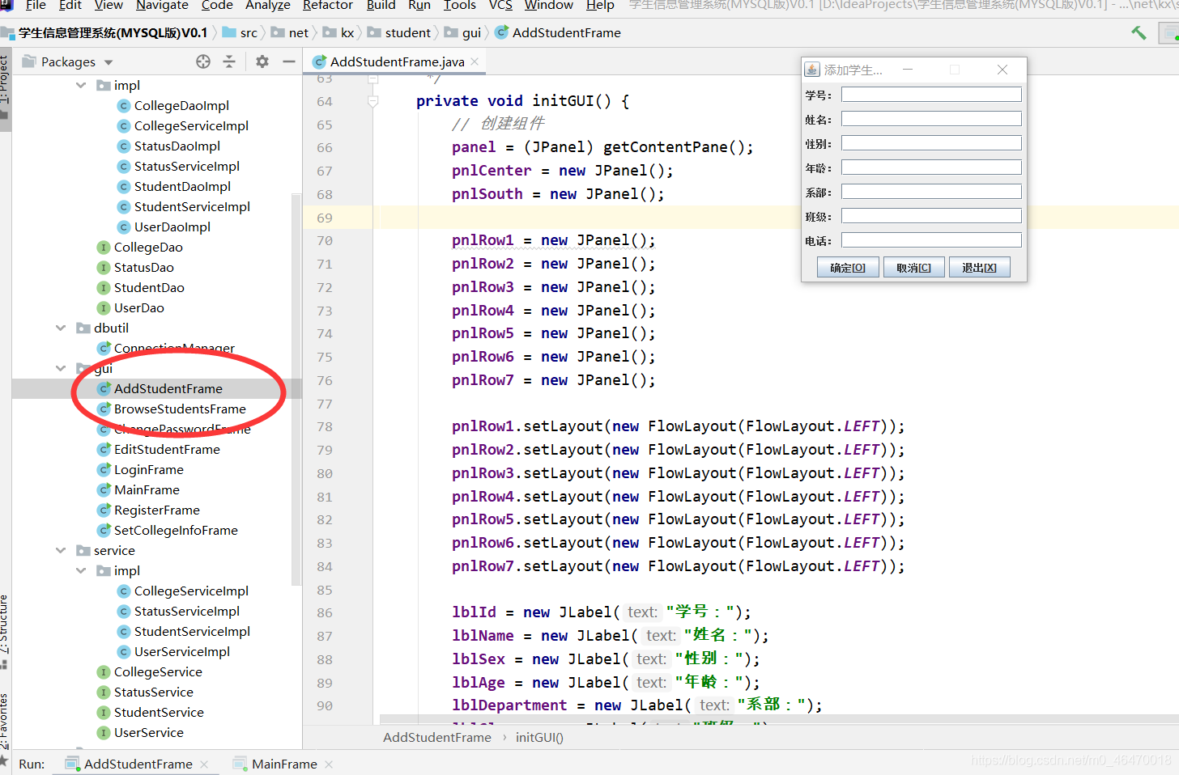
Task: Select StudentDaoImpl class in tree
Action: [182, 186]
